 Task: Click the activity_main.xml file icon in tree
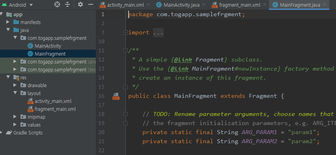30,101
